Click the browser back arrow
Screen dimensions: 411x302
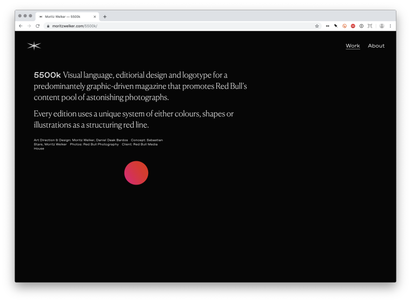(21, 26)
